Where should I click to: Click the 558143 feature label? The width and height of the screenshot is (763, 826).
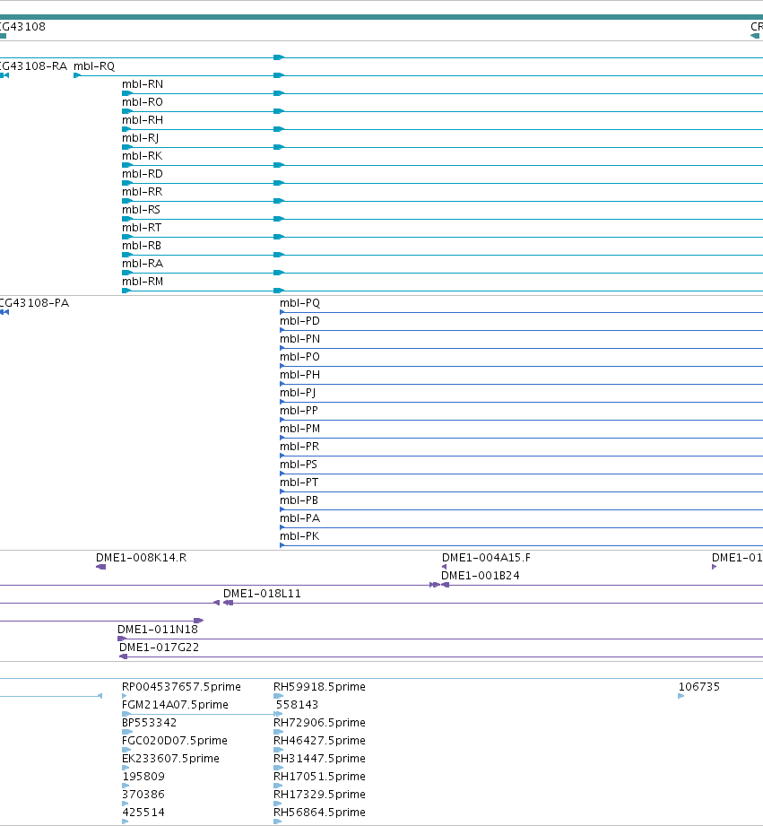(x=297, y=704)
